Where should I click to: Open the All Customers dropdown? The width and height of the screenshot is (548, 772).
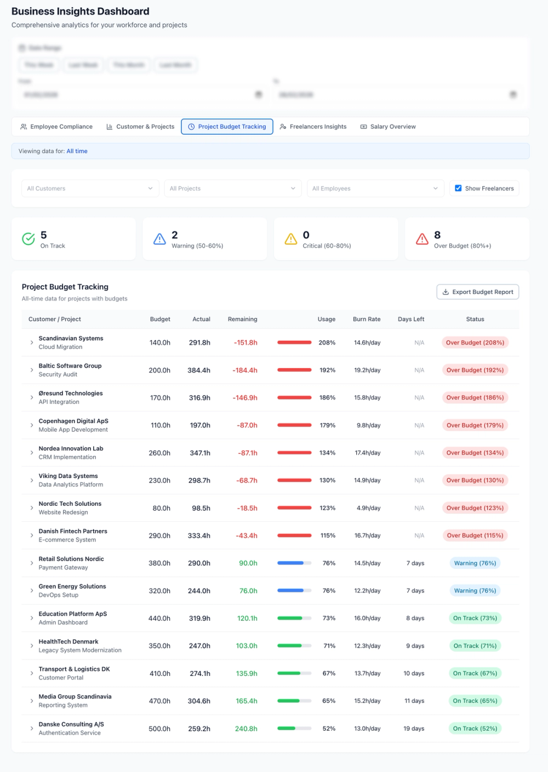point(90,188)
